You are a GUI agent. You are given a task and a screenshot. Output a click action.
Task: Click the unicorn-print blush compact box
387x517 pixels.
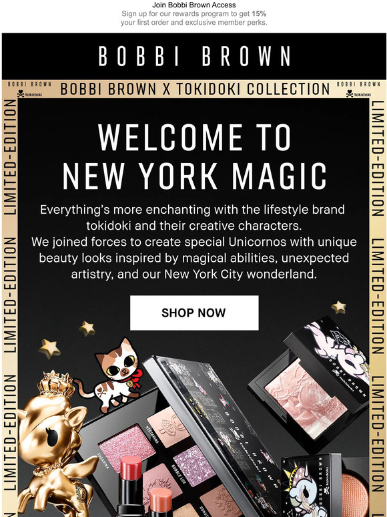click(311, 486)
